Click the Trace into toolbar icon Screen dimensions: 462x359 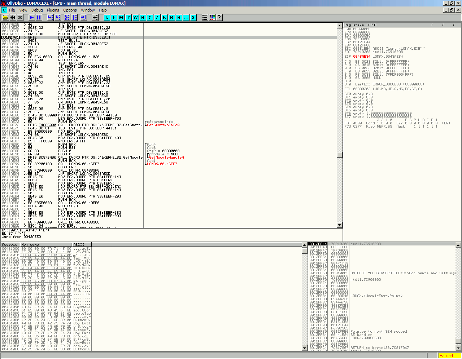[67, 17]
